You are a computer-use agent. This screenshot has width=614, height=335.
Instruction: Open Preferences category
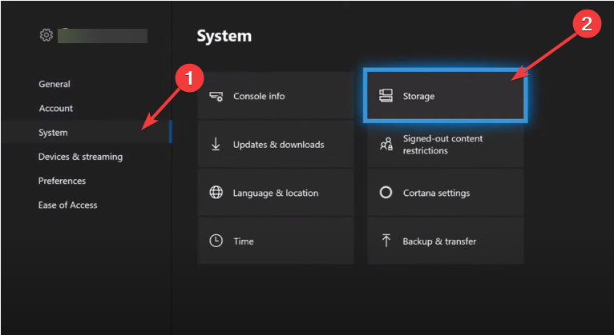click(x=62, y=181)
